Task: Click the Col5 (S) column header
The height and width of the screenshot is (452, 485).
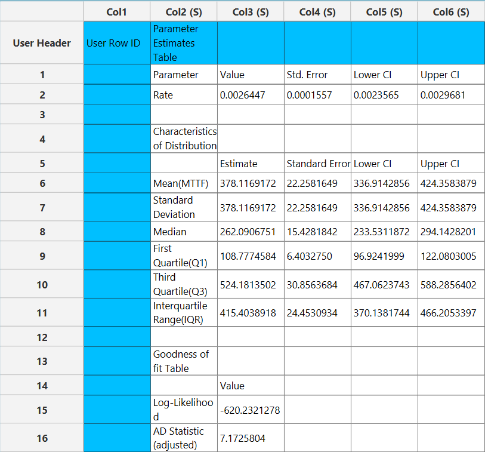Action: pyautogui.click(x=384, y=12)
